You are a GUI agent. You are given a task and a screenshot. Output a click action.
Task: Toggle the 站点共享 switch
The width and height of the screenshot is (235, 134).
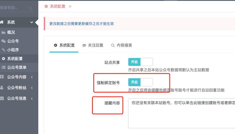pyautogui.click(x=141, y=62)
